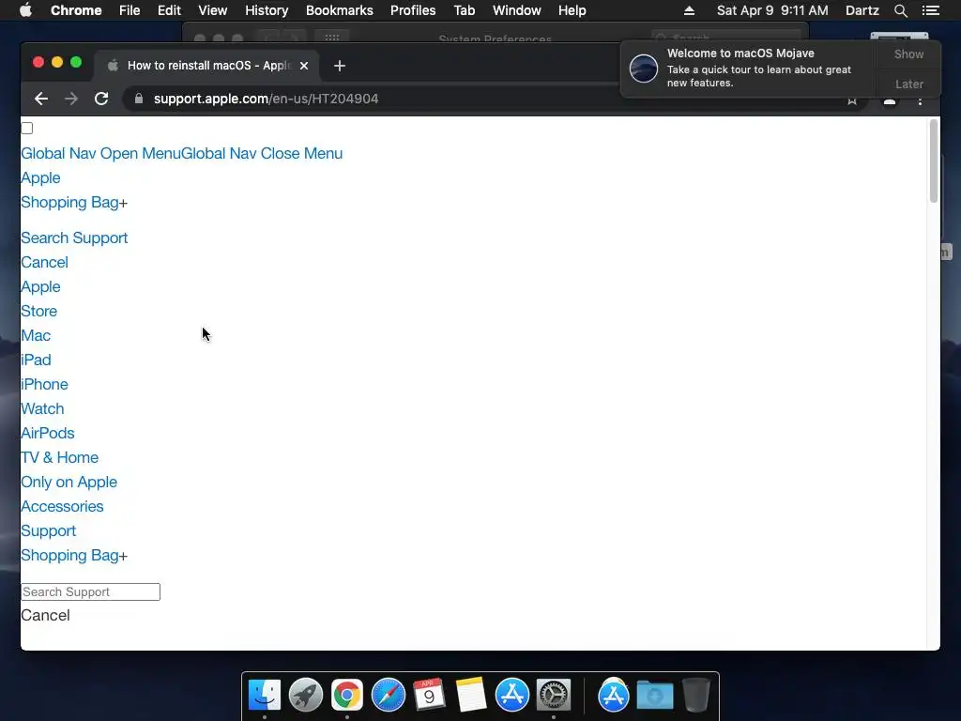Tick the checkbox at top of page
This screenshot has height=721, width=961.
click(x=27, y=128)
